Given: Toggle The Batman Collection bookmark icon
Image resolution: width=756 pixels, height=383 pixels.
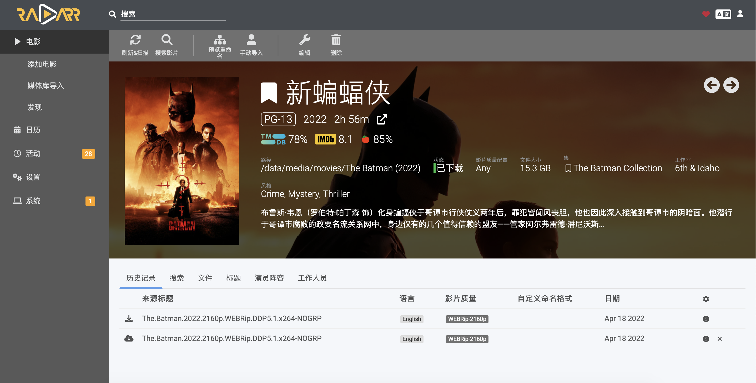Looking at the screenshot, I should coord(568,168).
